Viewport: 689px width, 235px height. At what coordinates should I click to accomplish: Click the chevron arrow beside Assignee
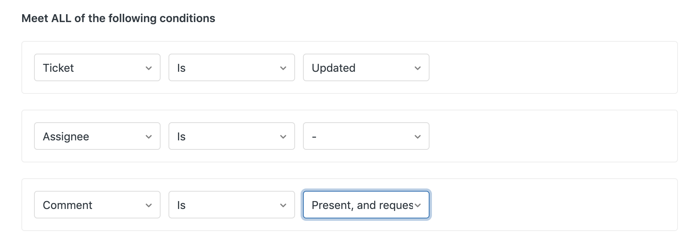click(149, 137)
